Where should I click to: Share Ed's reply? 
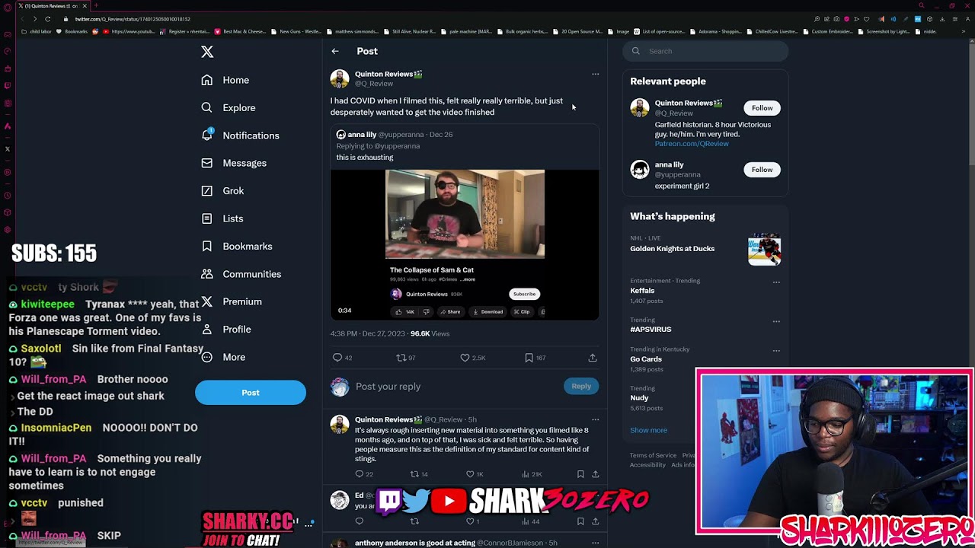tap(595, 521)
